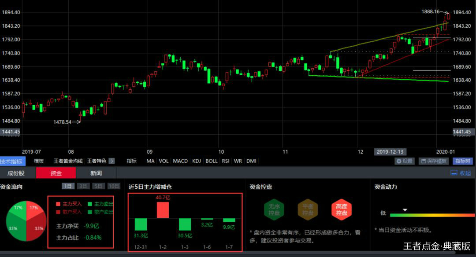
Task: Click the 9.9亿 green bar for 1-7
Action: point(229,220)
